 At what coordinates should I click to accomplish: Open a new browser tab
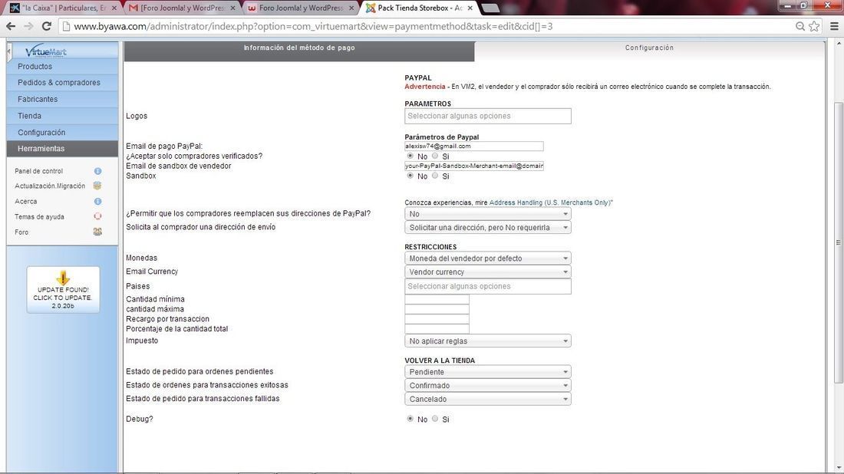pyautogui.click(x=490, y=8)
